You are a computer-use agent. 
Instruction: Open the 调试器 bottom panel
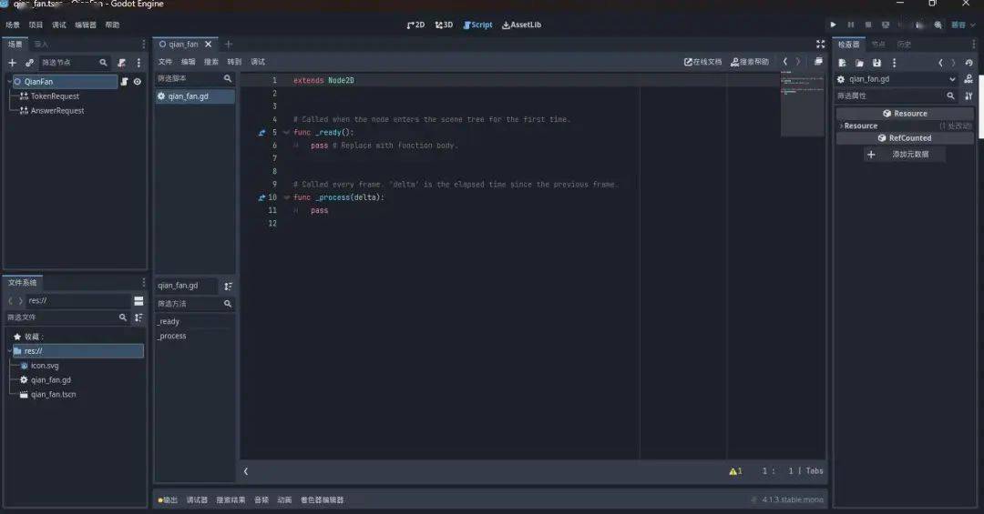pyautogui.click(x=197, y=500)
